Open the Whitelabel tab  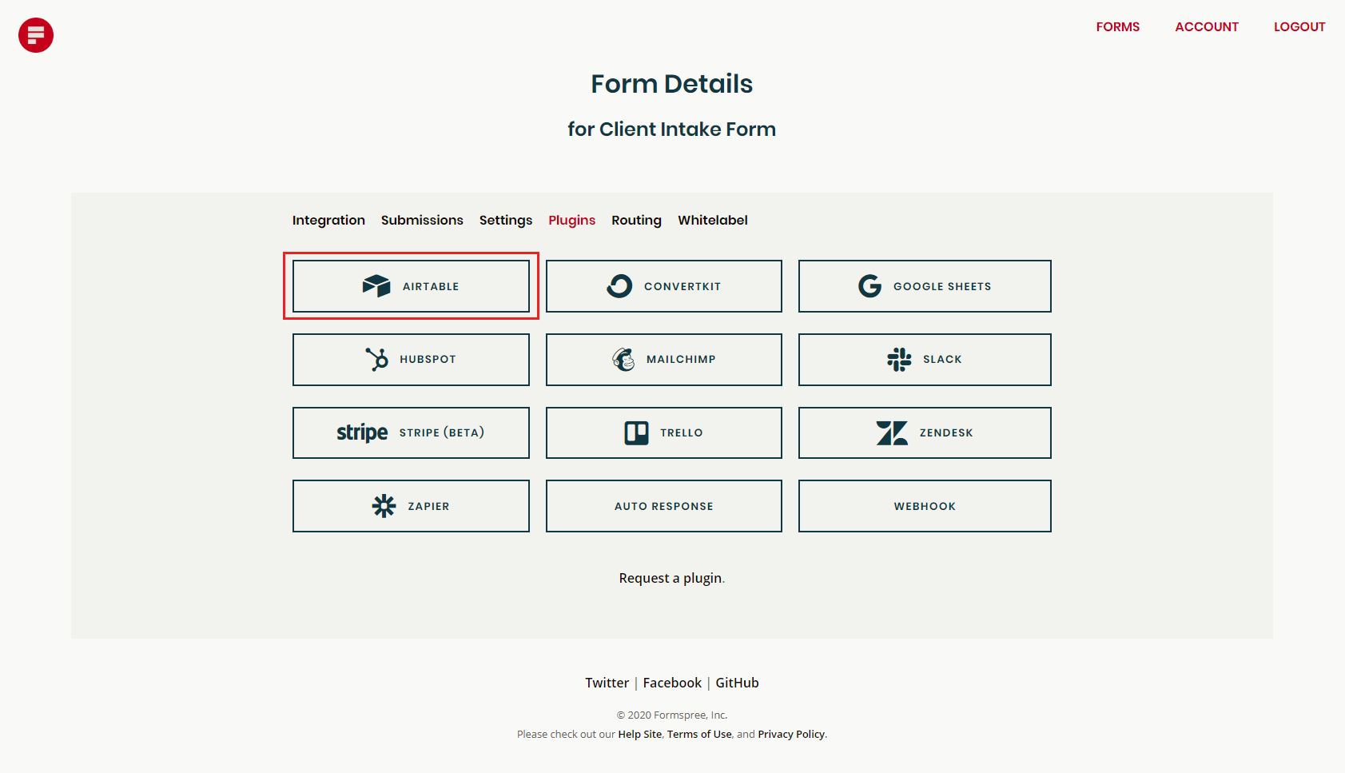pyautogui.click(x=712, y=220)
